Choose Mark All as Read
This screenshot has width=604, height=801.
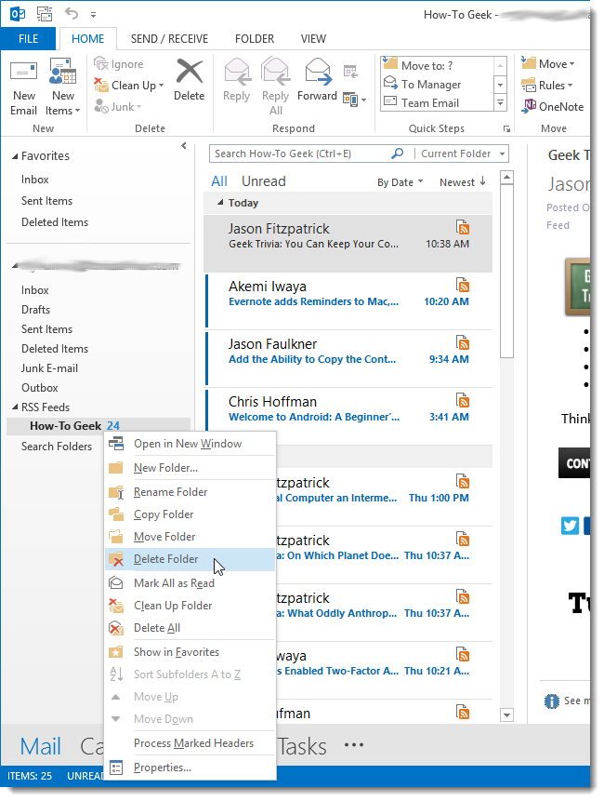point(190,583)
